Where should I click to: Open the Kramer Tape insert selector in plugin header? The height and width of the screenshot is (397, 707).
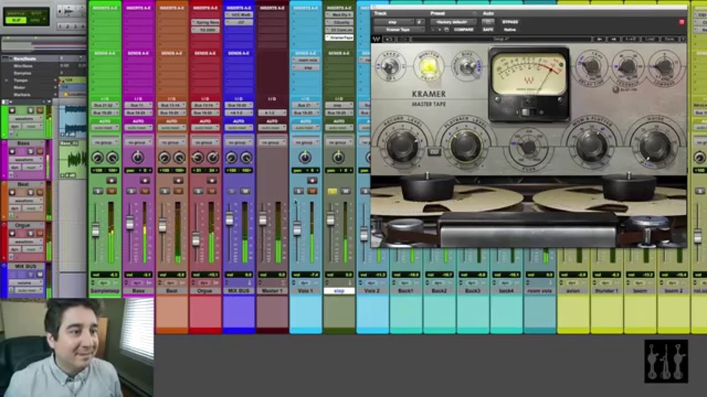(x=398, y=29)
